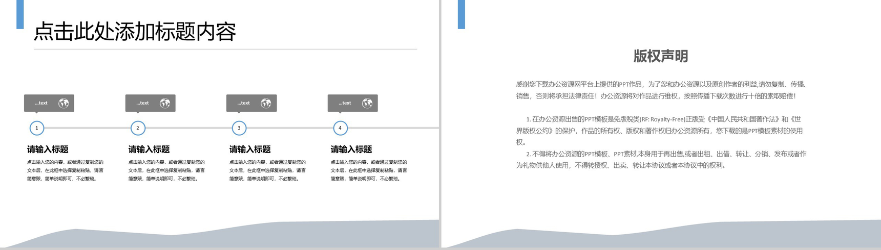This screenshot has width=881, height=250.
Task: Click the globe icon in the second ...text callout
Action: (165, 103)
